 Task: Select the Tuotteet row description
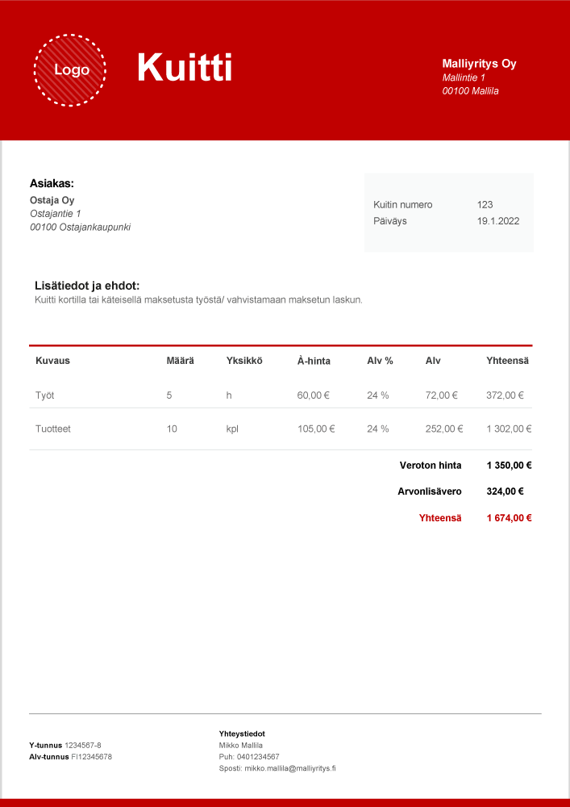[x=53, y=429]
